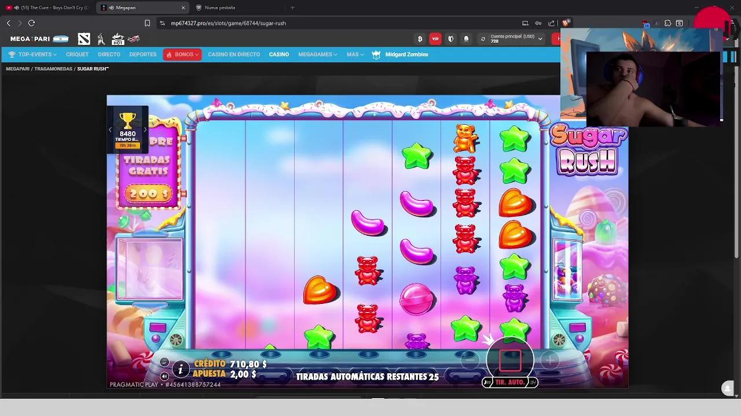Open the browser extensions puzzle icon
This screenshot has height=416, width=741.
(x=667, y=23)
